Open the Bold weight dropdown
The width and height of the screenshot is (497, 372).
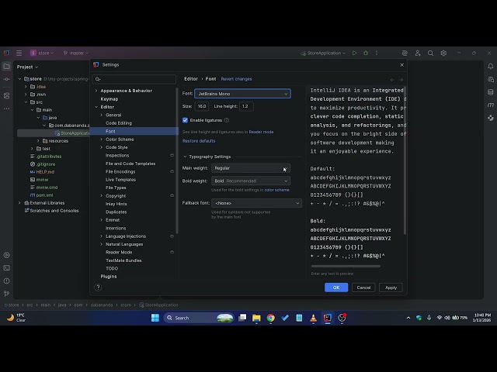251,181
